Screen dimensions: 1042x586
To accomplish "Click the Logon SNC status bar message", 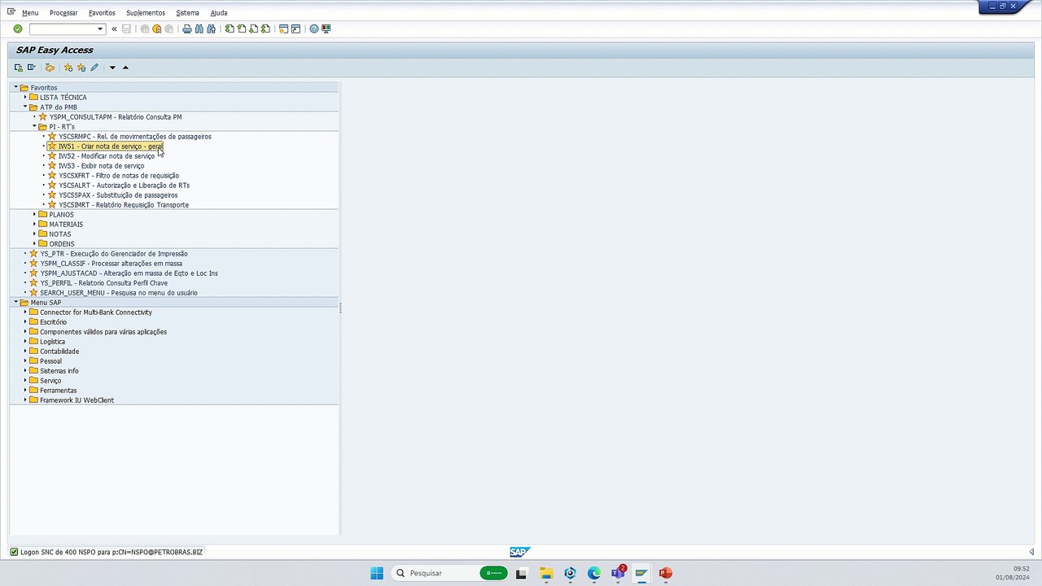I will pos(112,552).
